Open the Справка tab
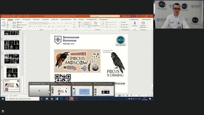This screenshot has width=204, height=115. (x=81, y=19)
